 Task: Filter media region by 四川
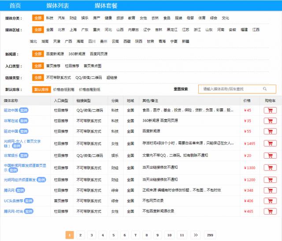tap(92, 41)
